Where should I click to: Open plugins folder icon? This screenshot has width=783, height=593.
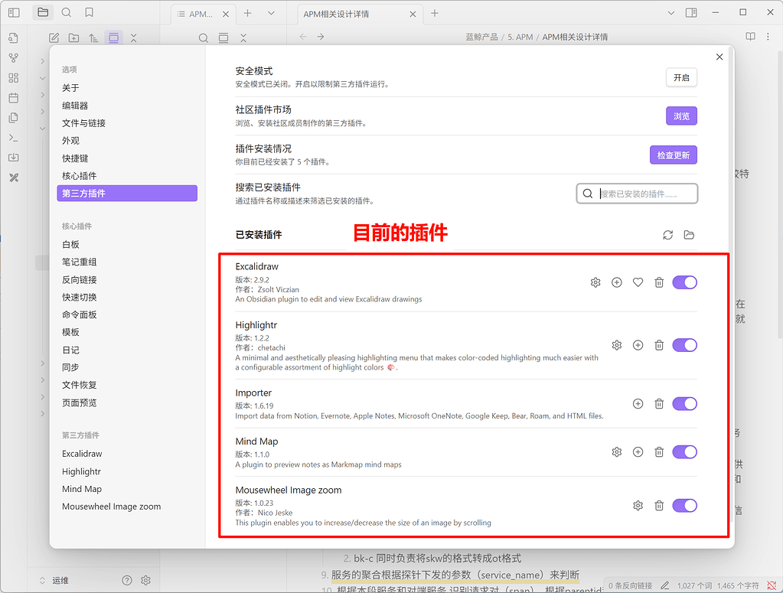tap(689, 235)
